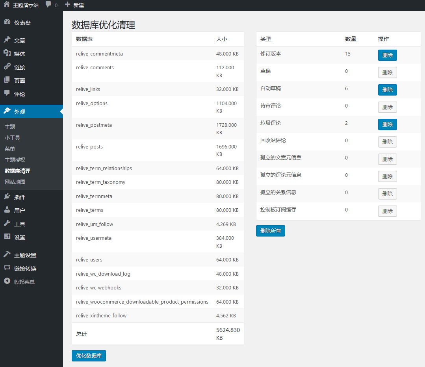
Task: Click the chain link icon in sidebar
Action: tap(7, 67)
